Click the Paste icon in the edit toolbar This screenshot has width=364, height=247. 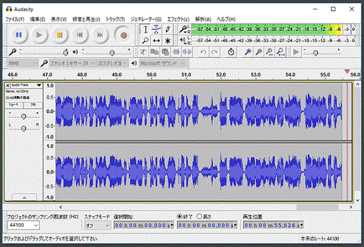click(165, 52)
